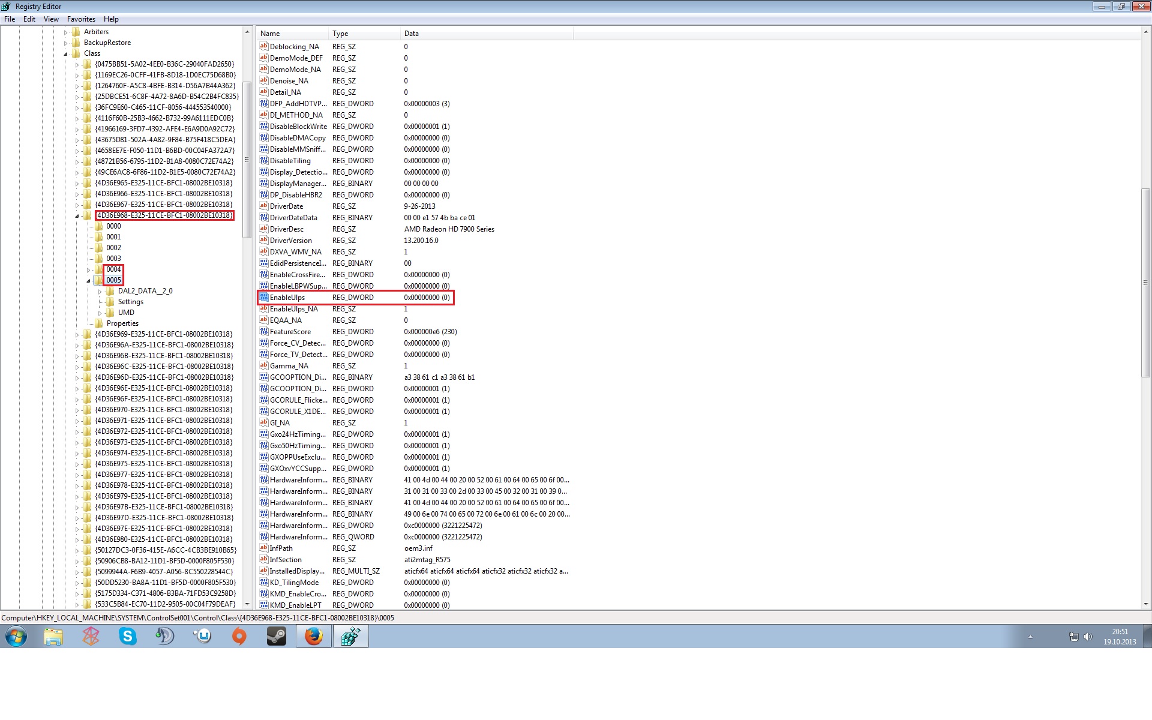The width and height of the screenshot is (1152, 720).
Task: Click the status bar registry path
Action: click(x=198, y=618)
